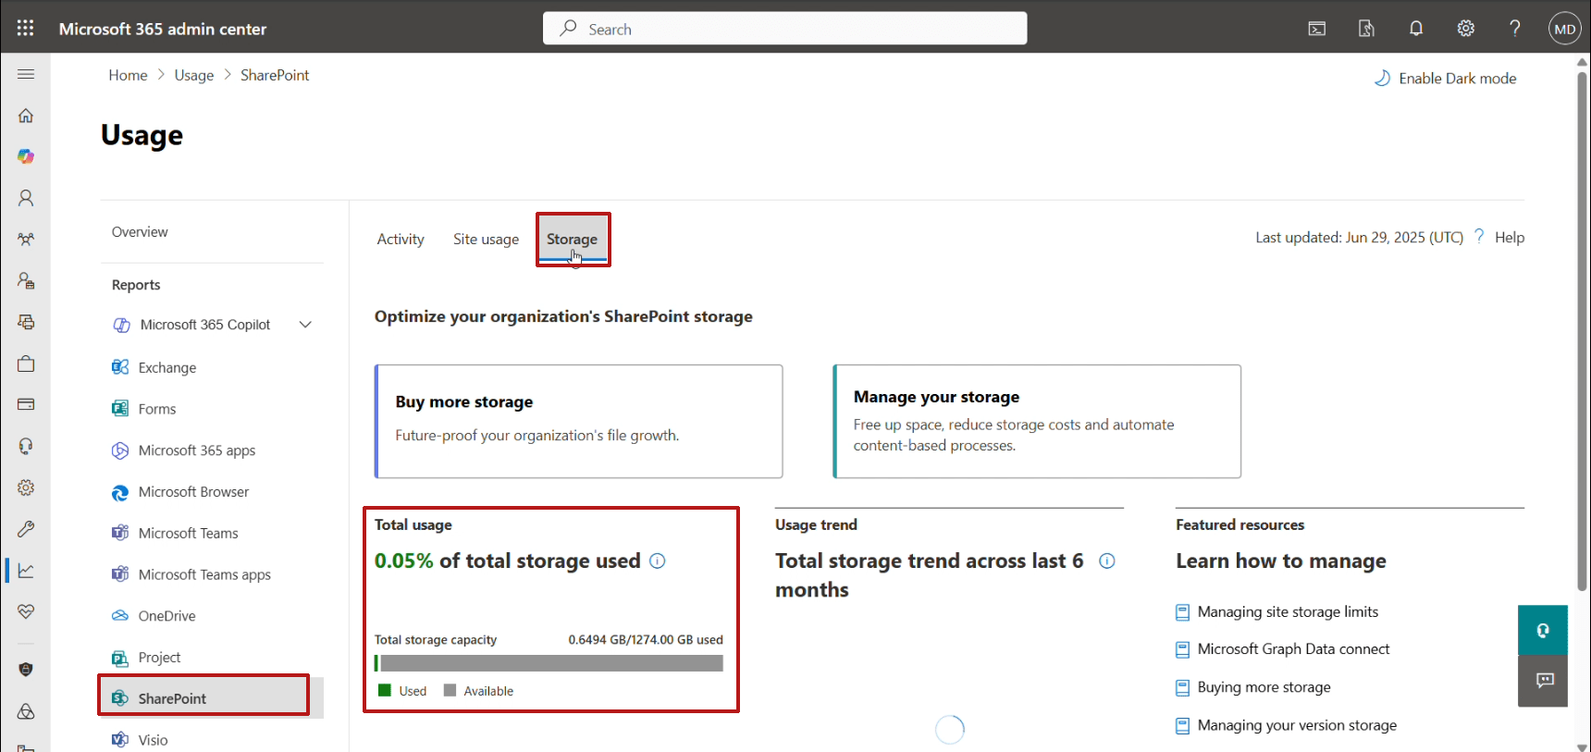The image size is (1591, 752).
Task: Expand the navigation menu hamburger icon
Action: [26, 74]
